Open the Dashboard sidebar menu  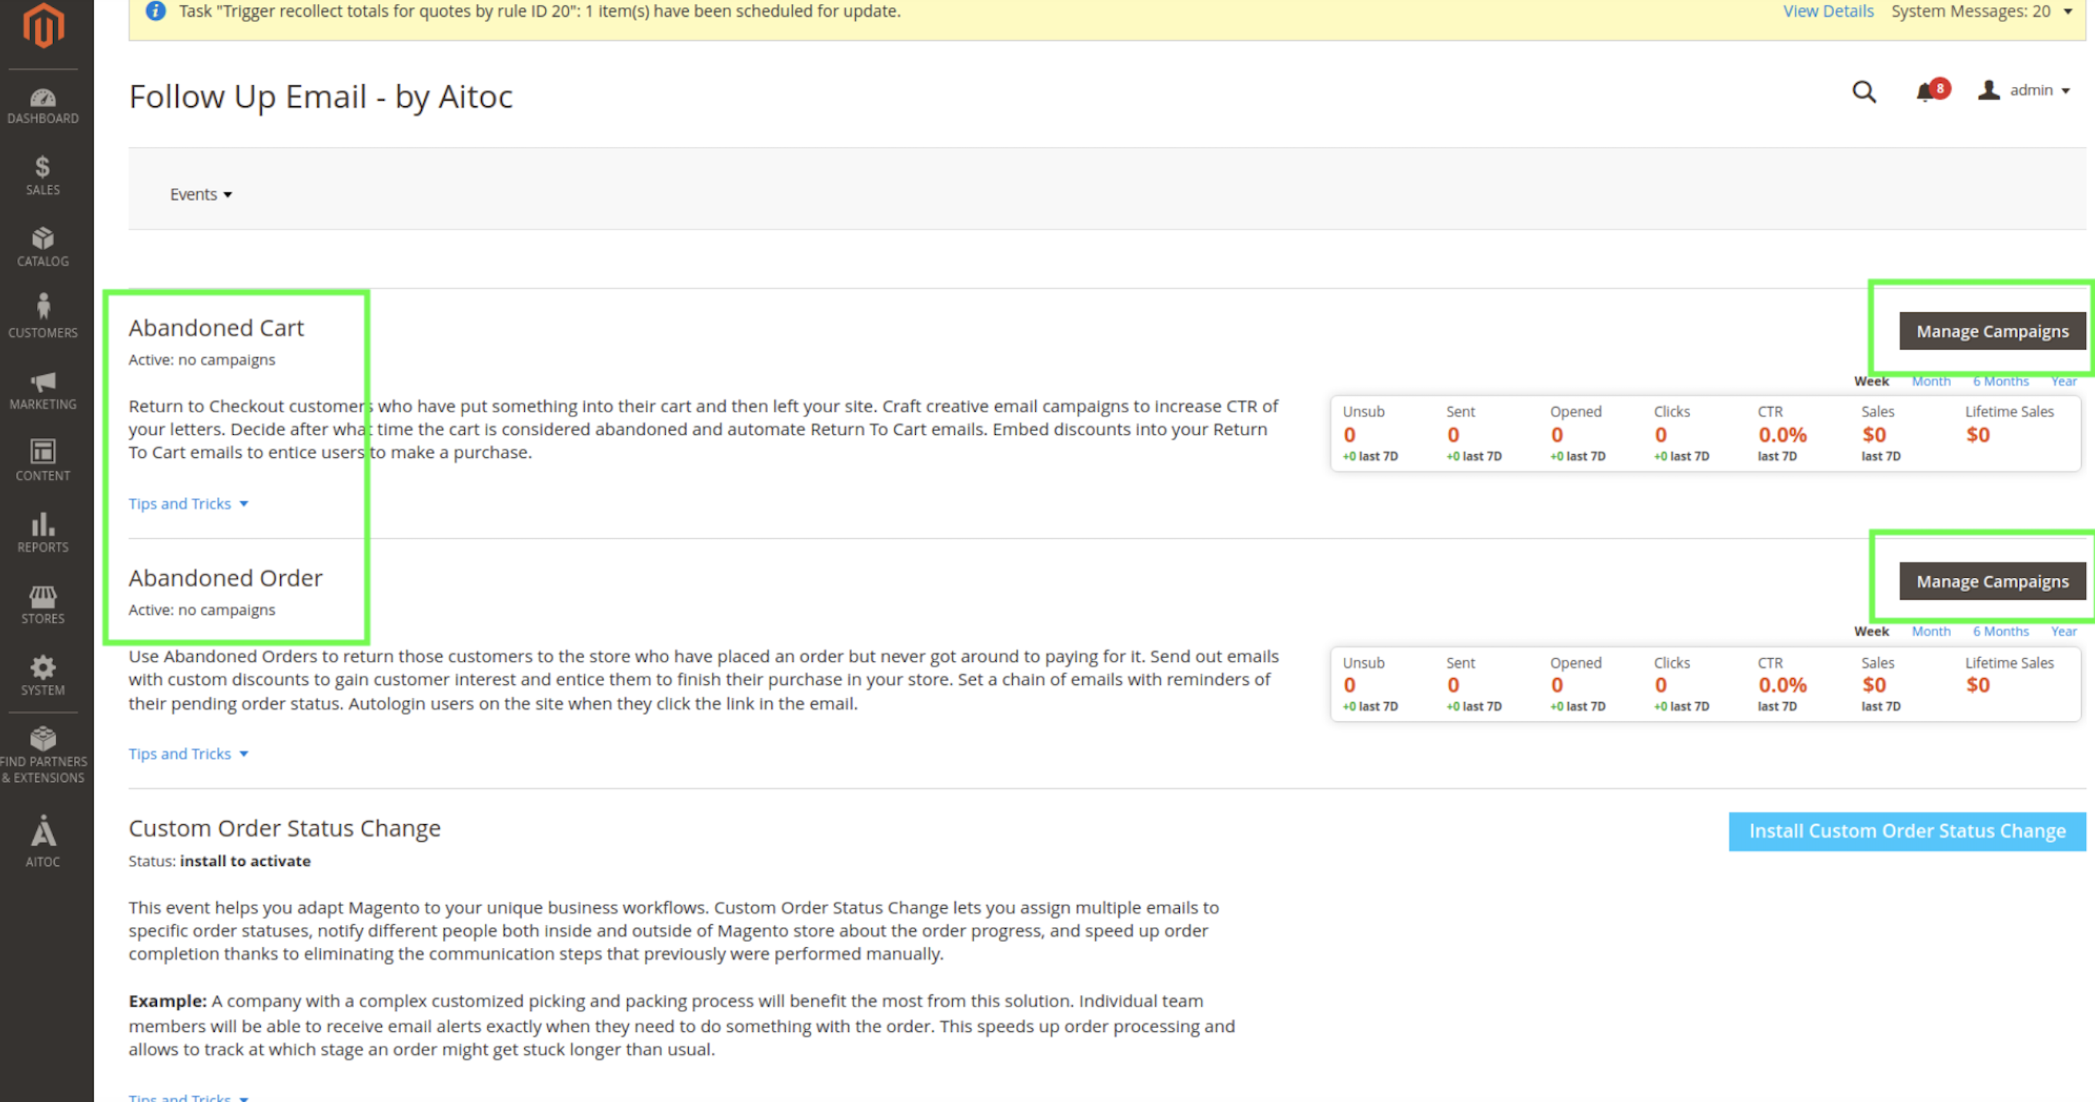pyautogui.click(x=43, y=105)
